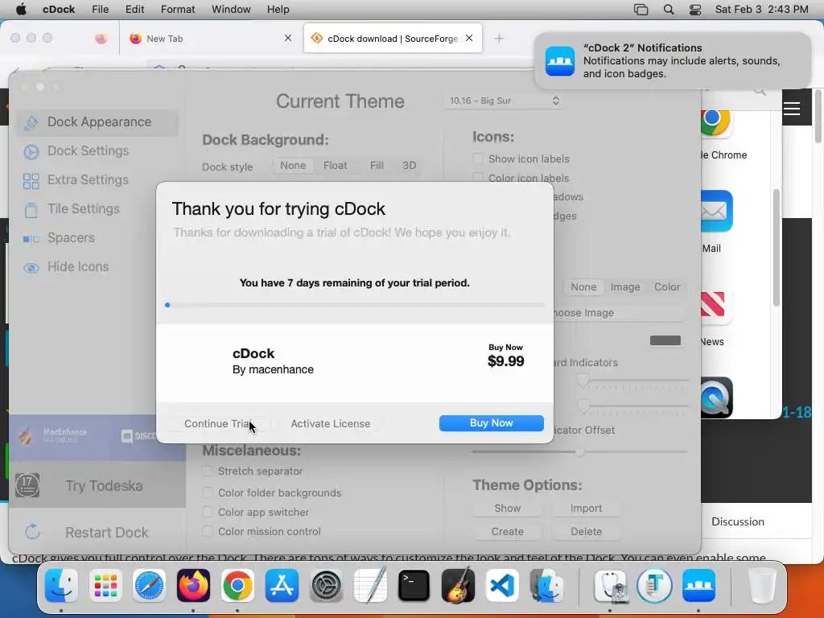Select Fill dock style
The width and height of the screenshot is (824, 618).
tap(377, 166)
